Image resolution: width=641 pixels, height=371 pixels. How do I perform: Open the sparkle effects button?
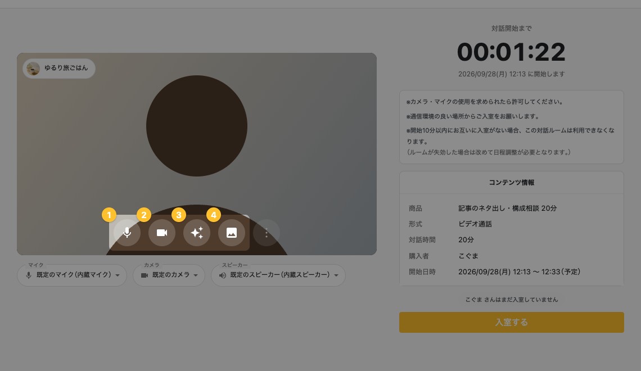tap(197, 233)
